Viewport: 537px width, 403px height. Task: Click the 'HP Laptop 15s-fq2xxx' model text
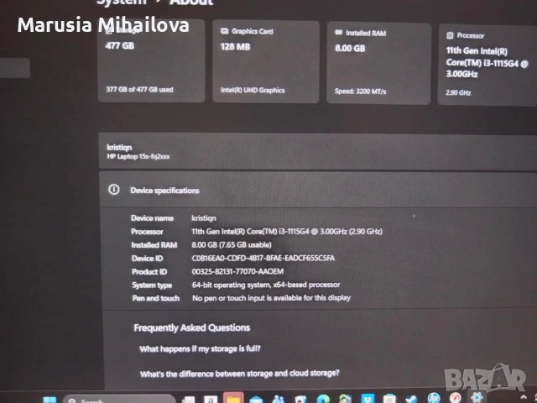click(x=138, y=156)
